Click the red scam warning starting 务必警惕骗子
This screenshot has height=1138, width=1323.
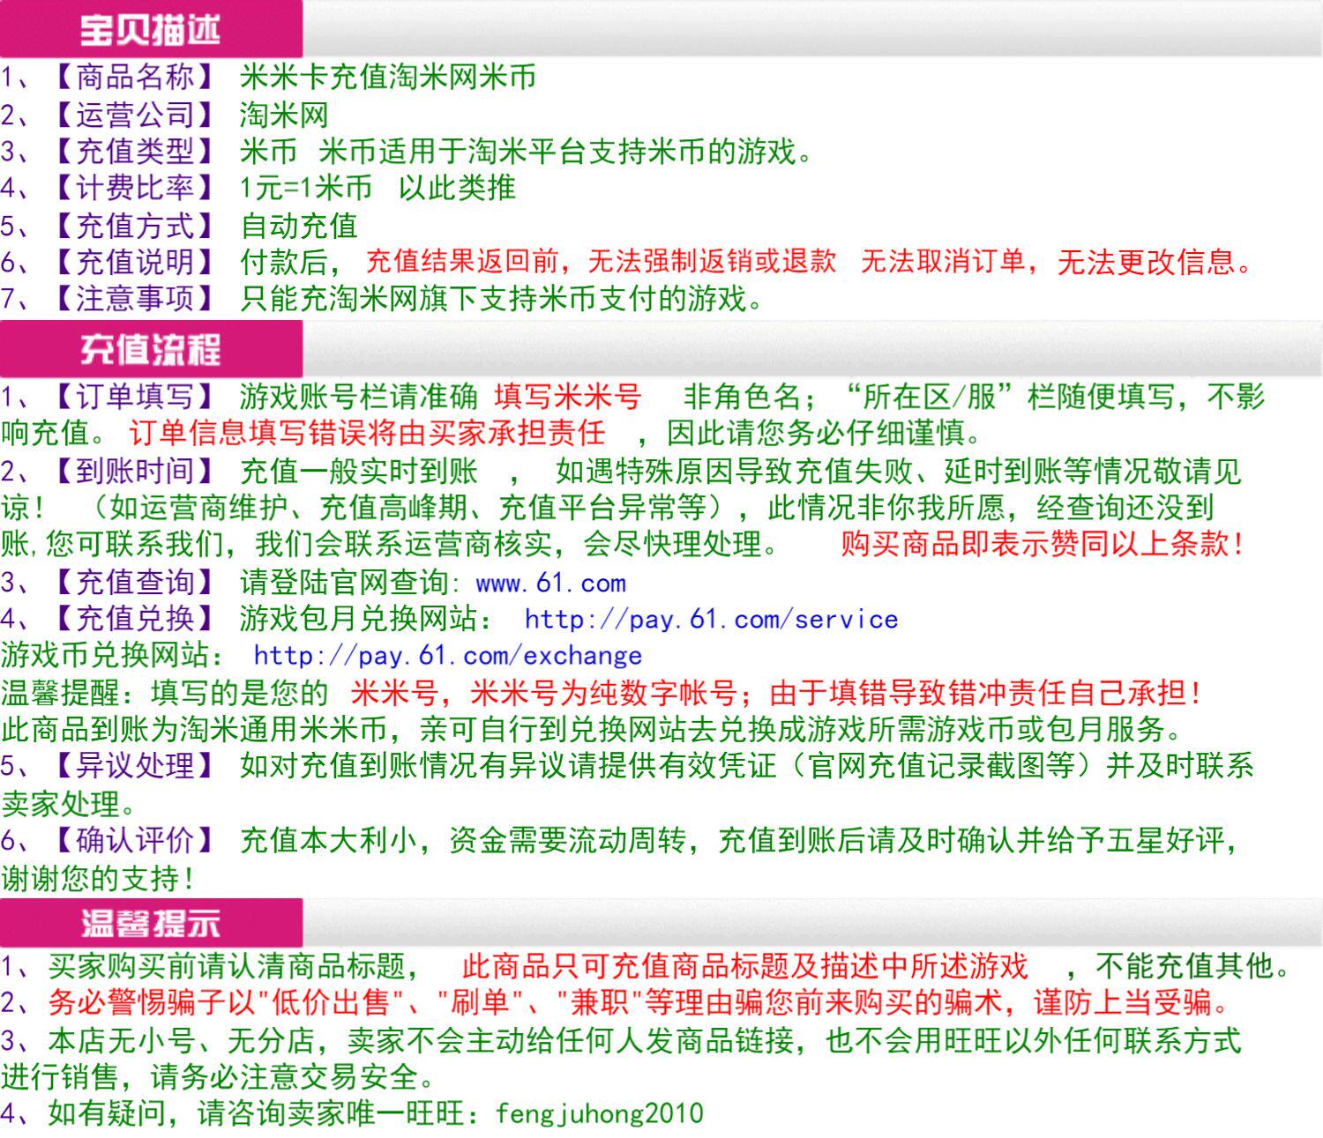(639, 1002)
